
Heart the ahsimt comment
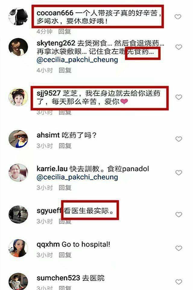pos(179,139)
